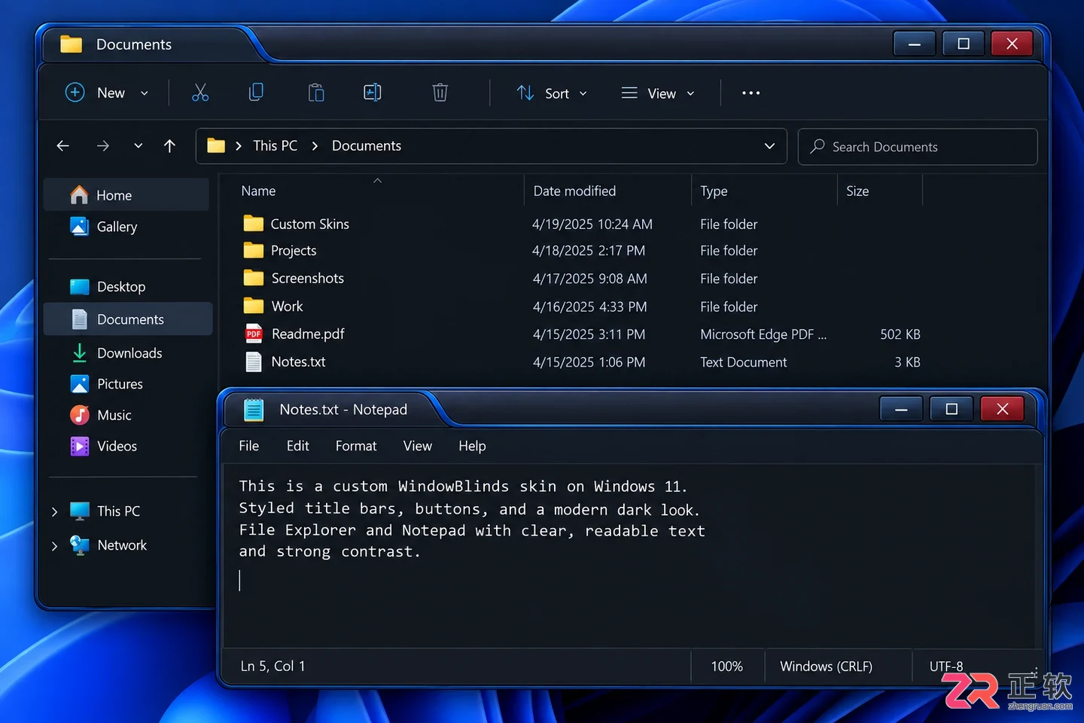Expand the Network tree node

pyautogui.click(x=54, y=546)
